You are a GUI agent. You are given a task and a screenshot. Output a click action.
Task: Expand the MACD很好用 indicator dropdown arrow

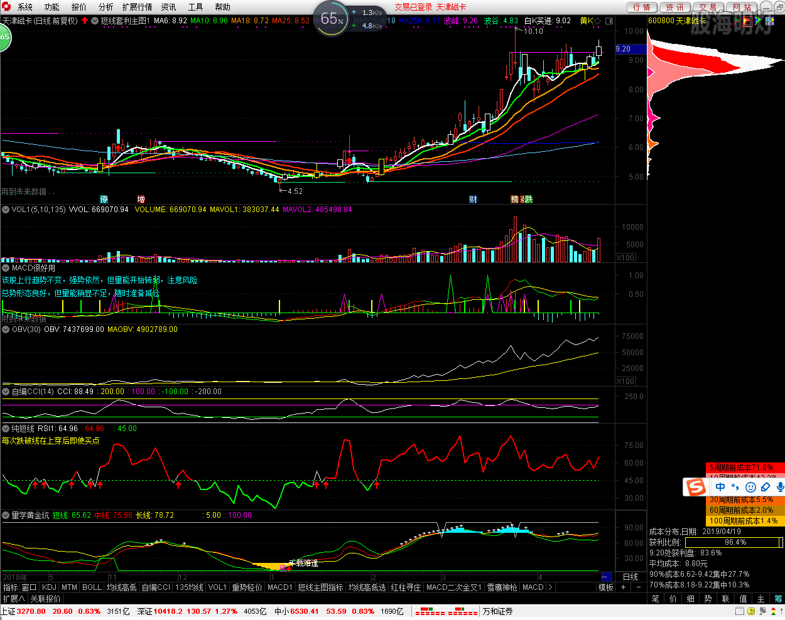6,268
